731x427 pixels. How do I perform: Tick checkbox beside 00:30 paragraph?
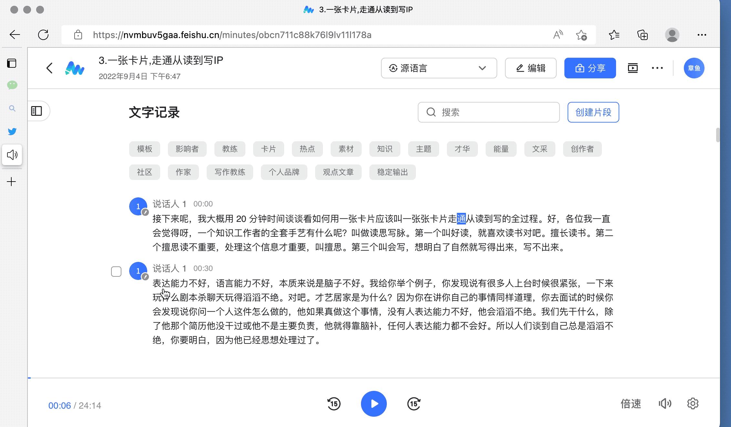point(116,272)
